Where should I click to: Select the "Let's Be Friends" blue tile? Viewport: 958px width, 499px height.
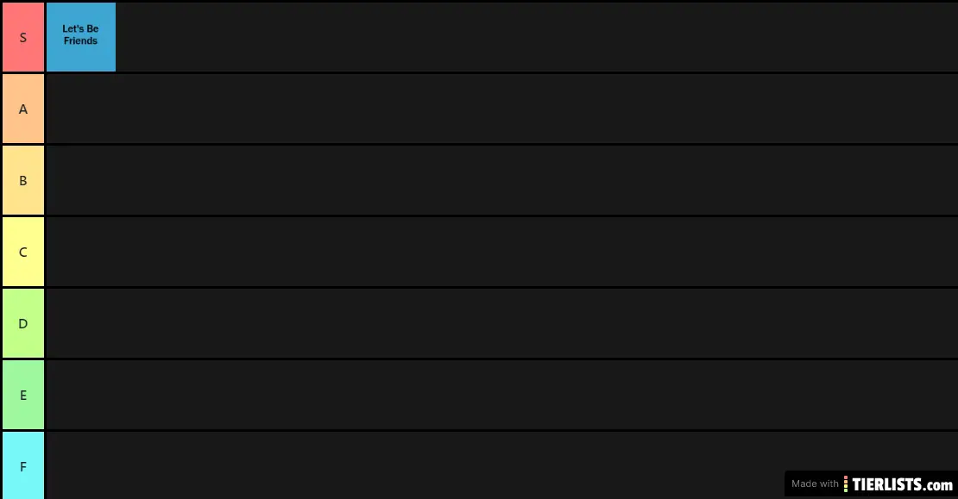coord(80,37)
